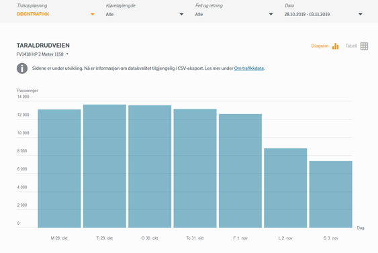This screenshot has height=253, width=378.
Task: Select the DØGNTRAFIKK resolution option
Action: [x=33, y=14]
